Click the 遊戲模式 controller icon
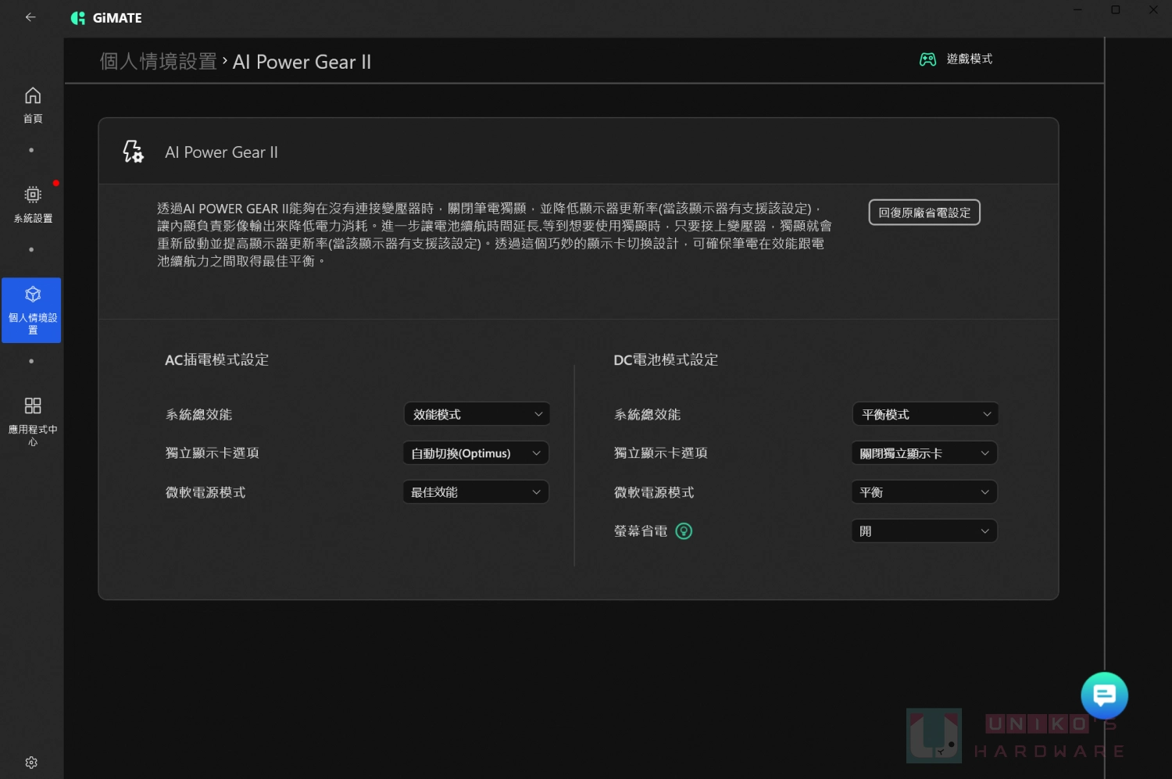 [927, 59]
